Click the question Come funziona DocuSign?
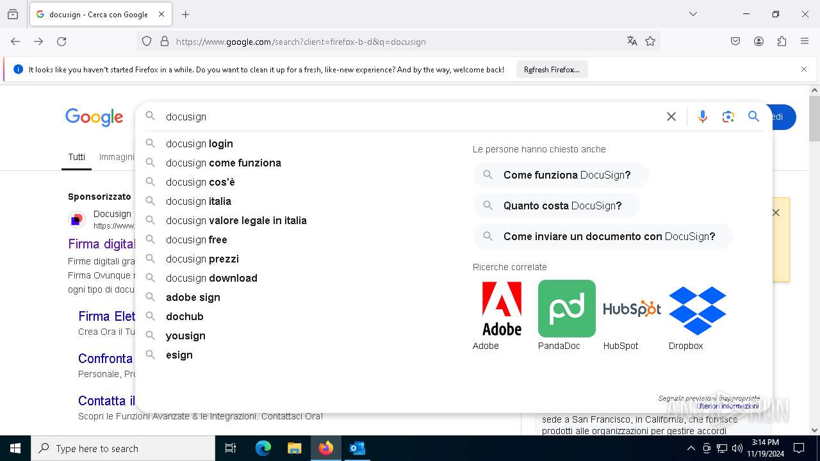Screen dimensions: 820x461 561,175
